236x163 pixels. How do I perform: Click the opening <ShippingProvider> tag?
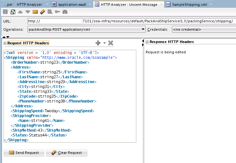click(31, 116)
